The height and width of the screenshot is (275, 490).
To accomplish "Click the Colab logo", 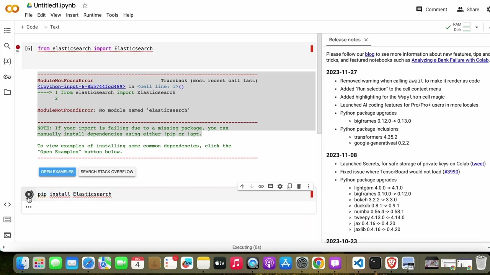I will pyautogui.click(x=12, y=9).
